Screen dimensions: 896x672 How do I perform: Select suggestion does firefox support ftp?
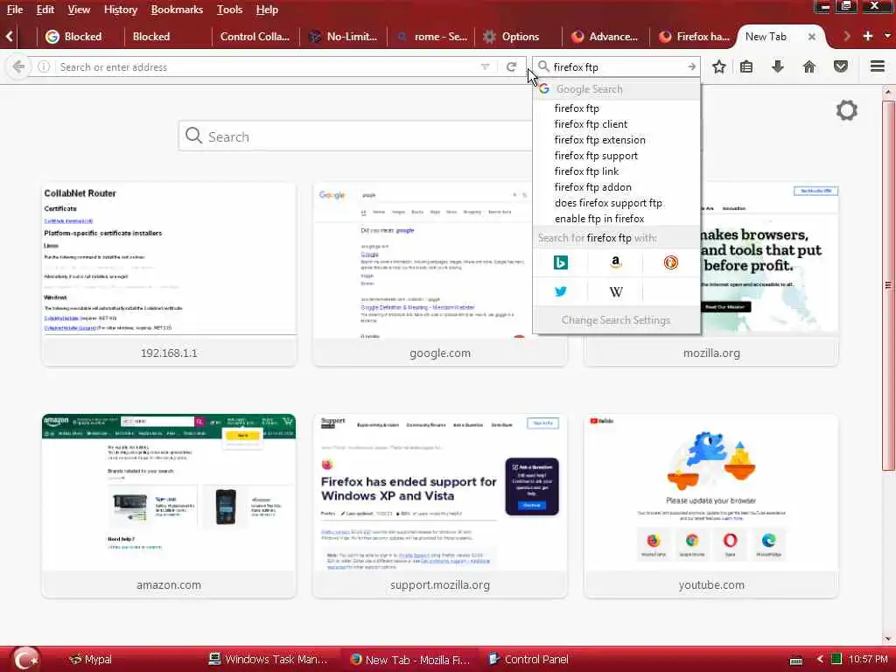(x=616, y=203)
